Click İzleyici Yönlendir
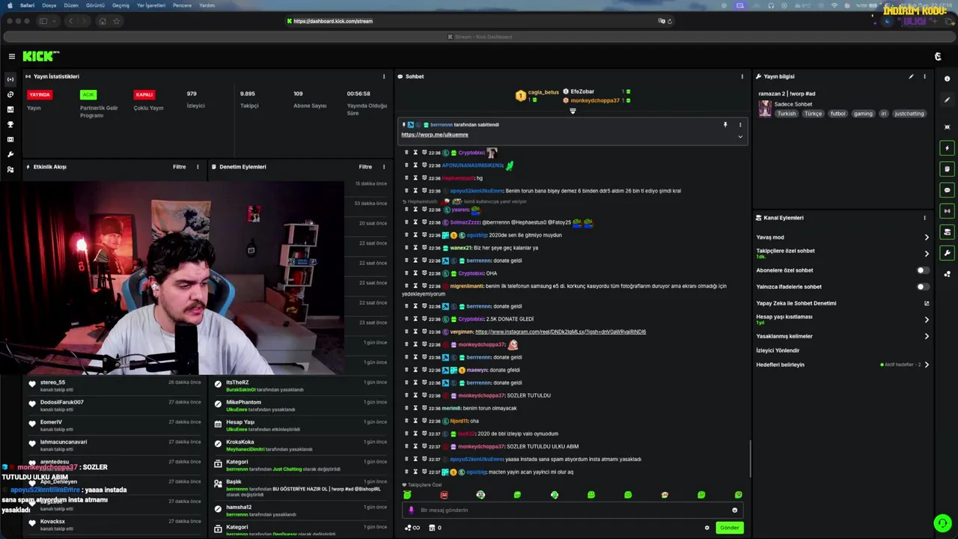958x539 pixels. [778, 350]
